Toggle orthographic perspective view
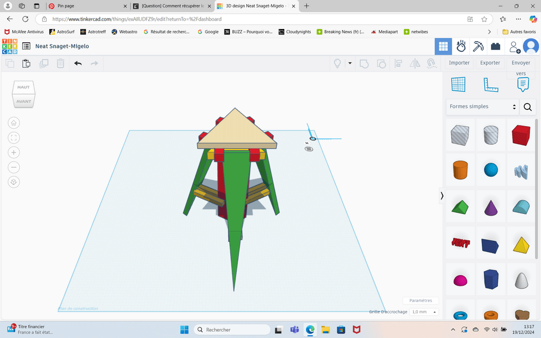This screenshot has width=541, height=338. pos(14,182)
